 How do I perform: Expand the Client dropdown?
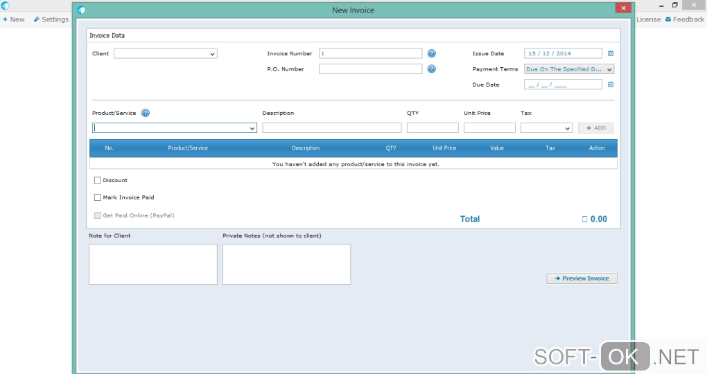(x=212, y=53)
